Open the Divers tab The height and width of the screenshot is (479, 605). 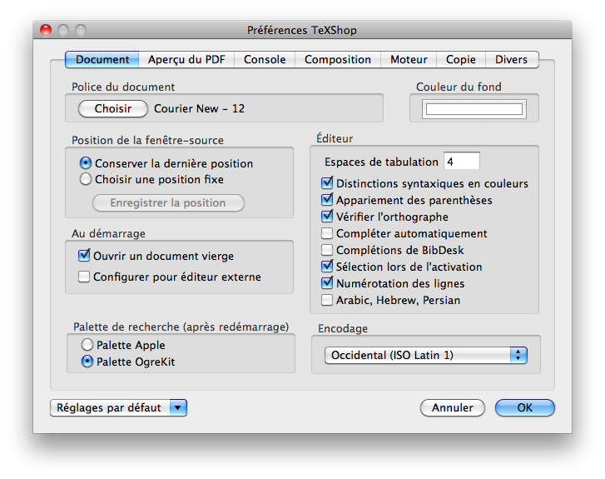coord(512,59)
